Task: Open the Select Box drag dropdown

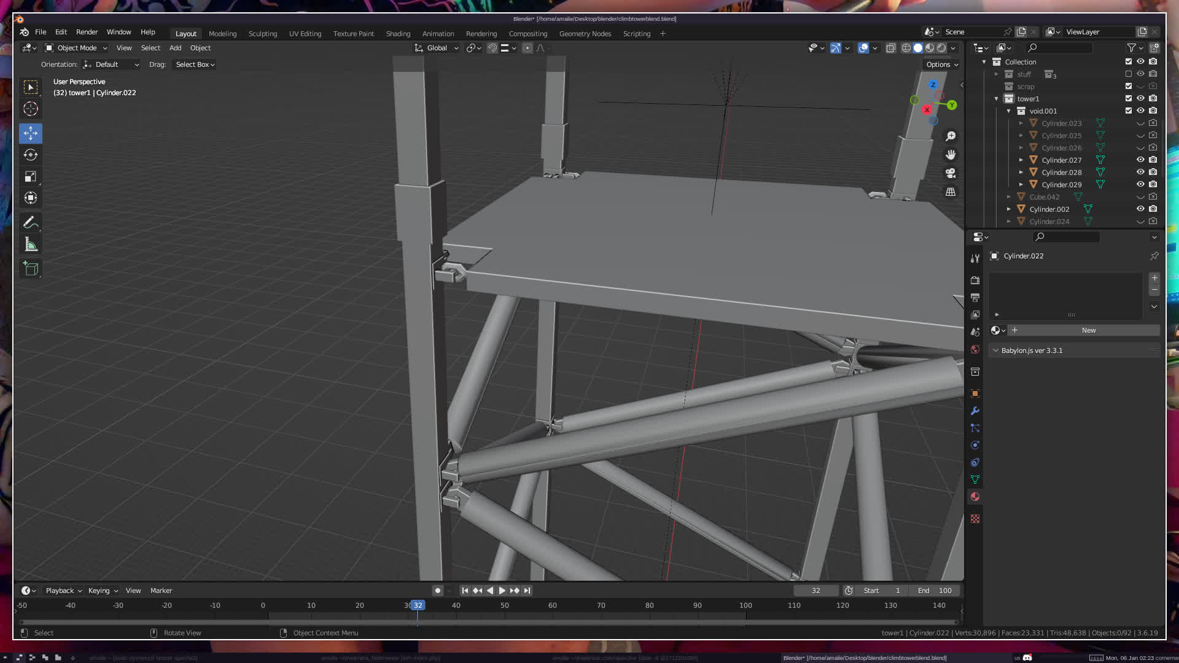Action: click(x=195, y=64)
